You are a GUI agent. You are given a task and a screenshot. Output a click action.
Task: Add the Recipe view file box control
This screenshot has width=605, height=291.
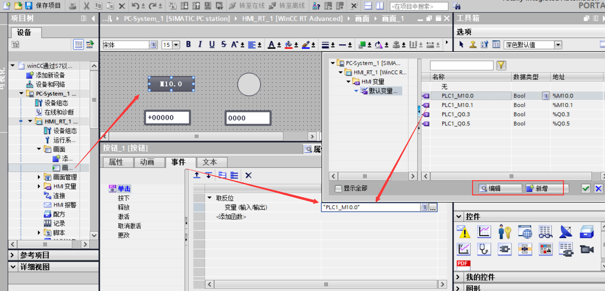coord(587,232)
